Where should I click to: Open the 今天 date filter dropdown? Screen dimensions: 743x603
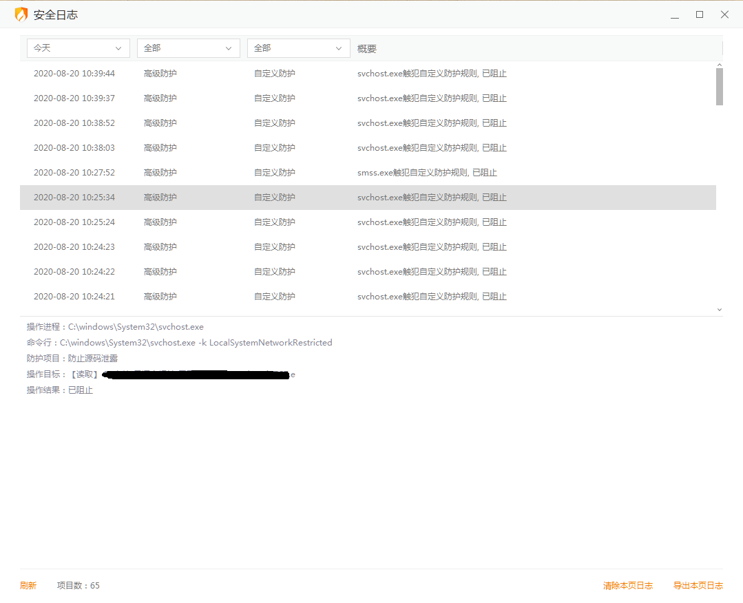pyautogui.click(x=78, y=48)
